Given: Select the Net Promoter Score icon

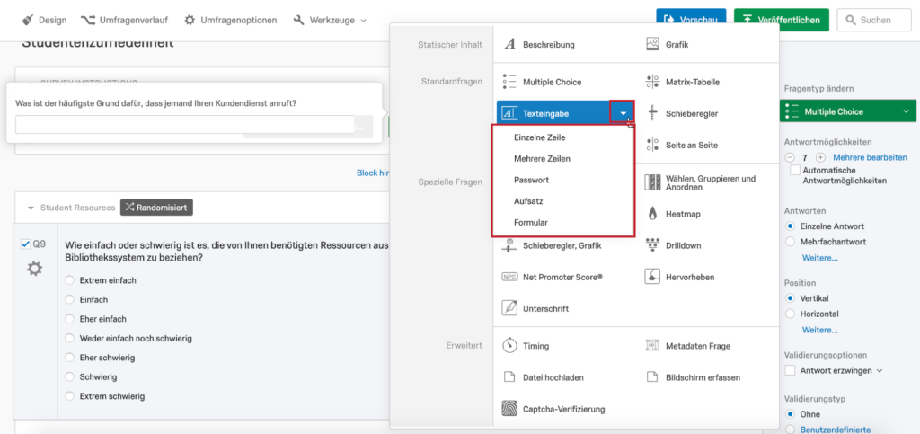Looking at the screenshot, I should (509, 278).
